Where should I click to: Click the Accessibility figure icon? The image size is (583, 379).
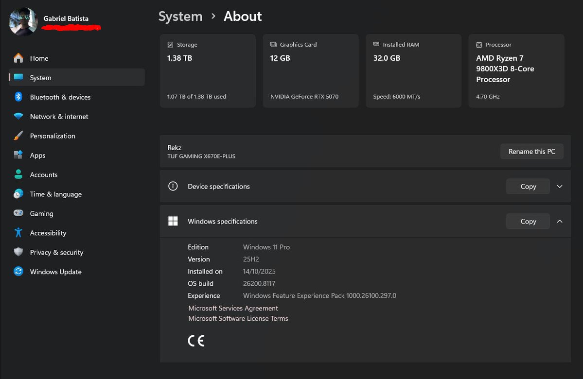pos(18,233)
